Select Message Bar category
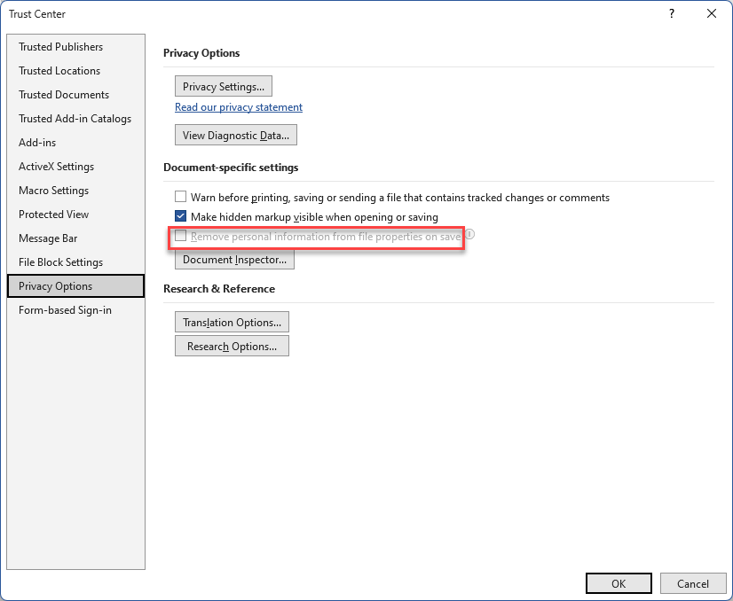The width and height of the screenshot is (733, 601). [75, 238]
